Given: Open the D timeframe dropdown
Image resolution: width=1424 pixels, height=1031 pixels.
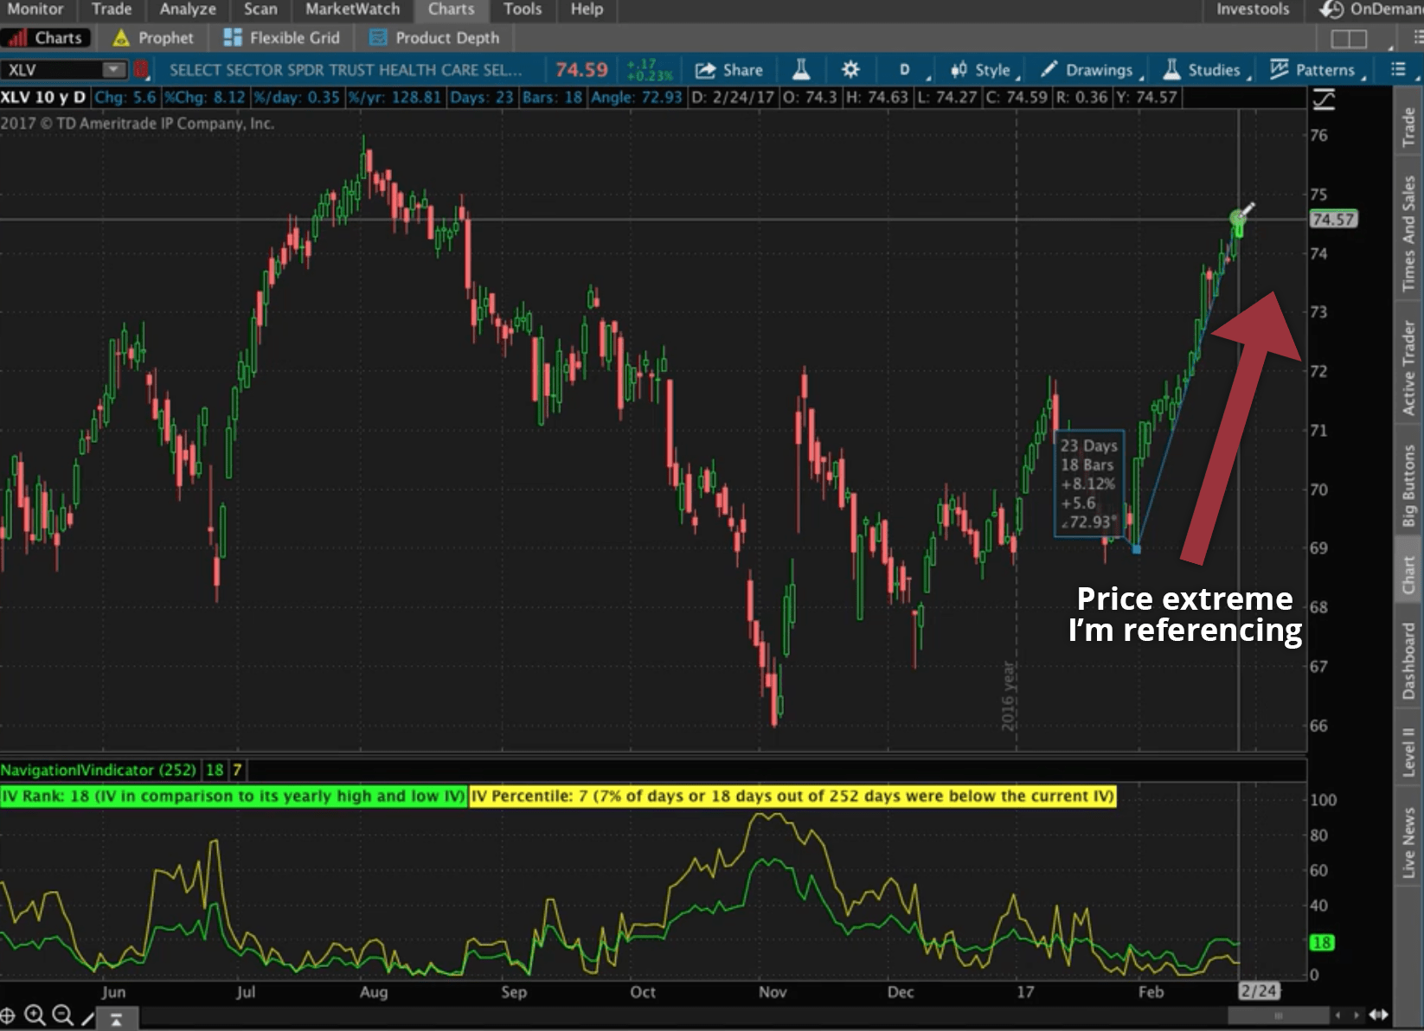Looking at the screenshot, I should [907, 70].
